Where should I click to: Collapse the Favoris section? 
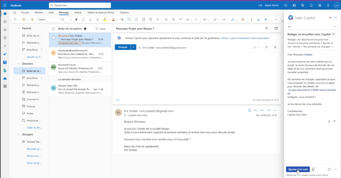(x=19, y=28)
